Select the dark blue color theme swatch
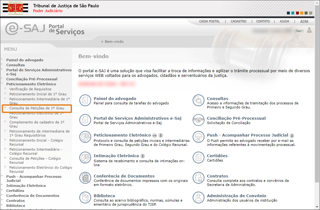 tap(288, 13)
